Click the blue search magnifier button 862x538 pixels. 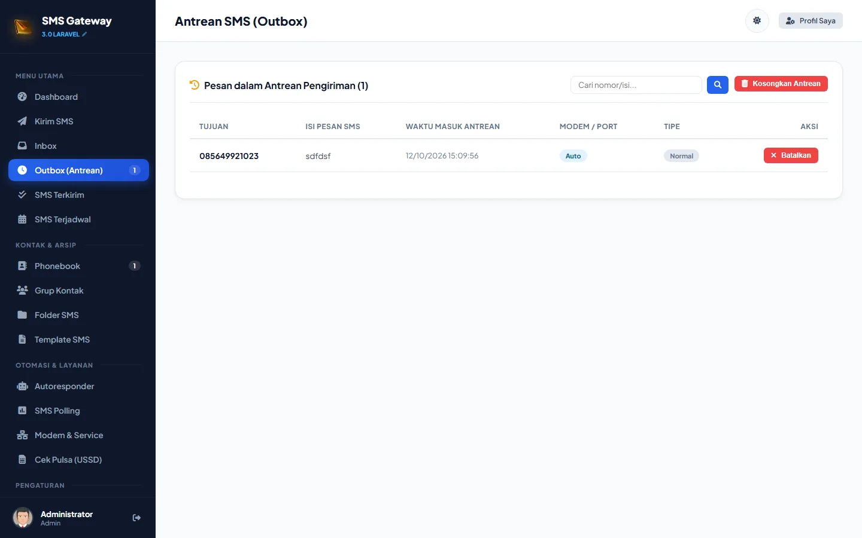718,85
